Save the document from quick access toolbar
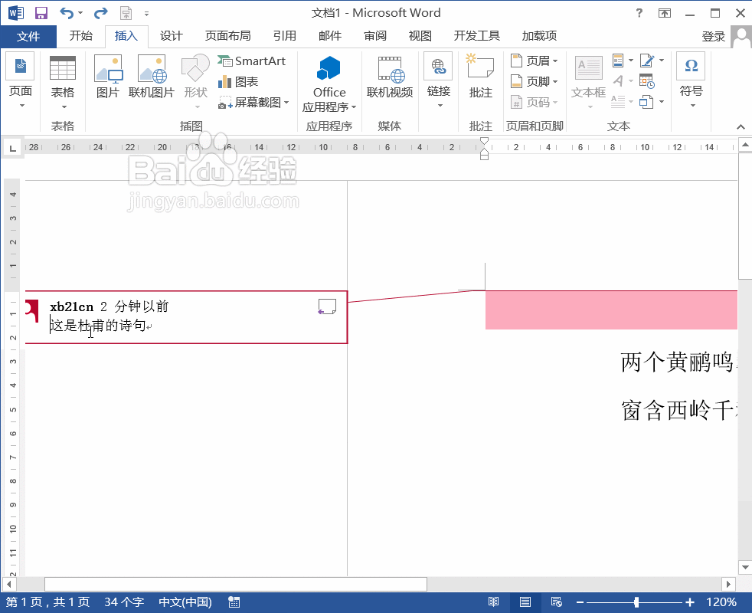 [x=41, y=12]
